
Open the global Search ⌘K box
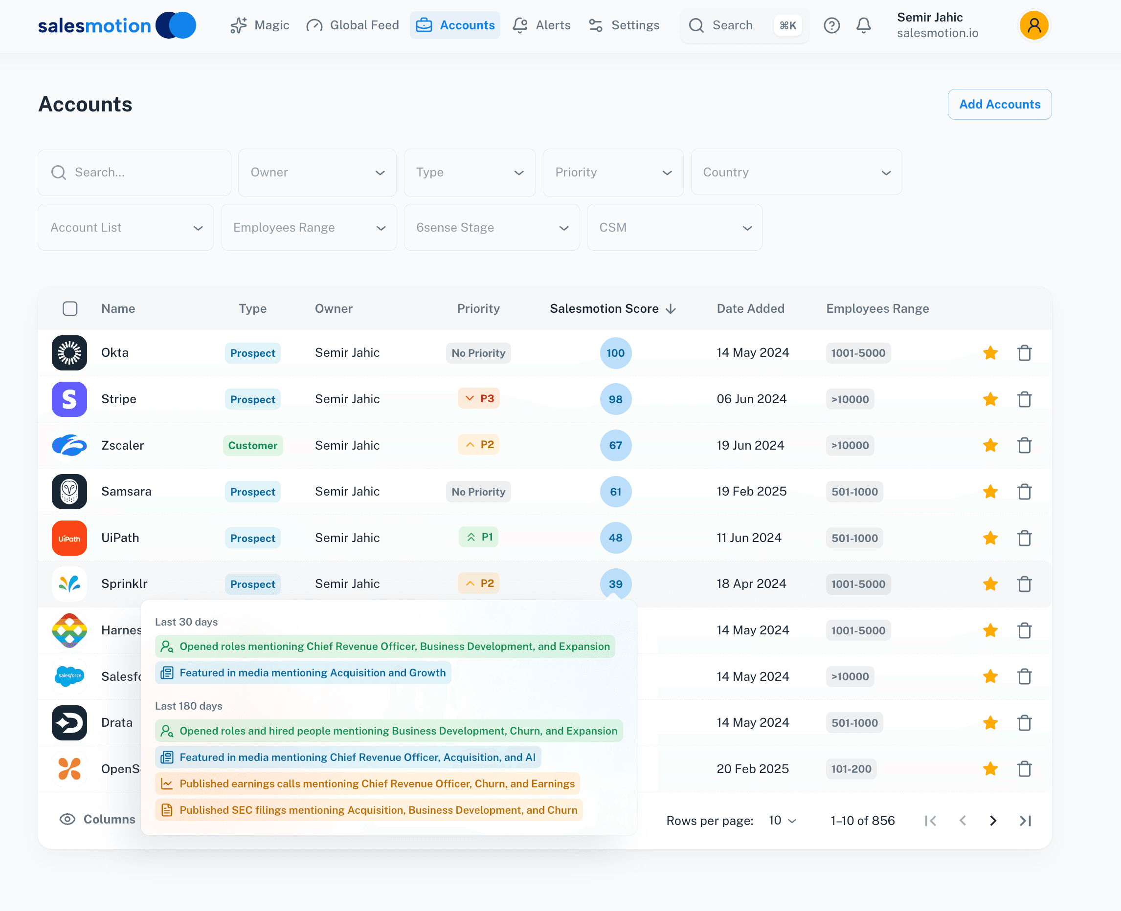(x=744, y=25)
